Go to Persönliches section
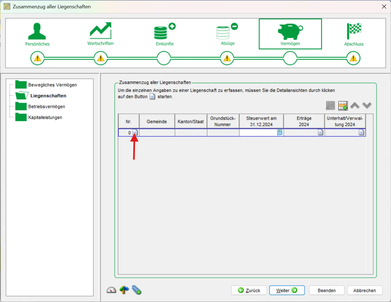Viewport: 391px width, 302px height. 37,34
